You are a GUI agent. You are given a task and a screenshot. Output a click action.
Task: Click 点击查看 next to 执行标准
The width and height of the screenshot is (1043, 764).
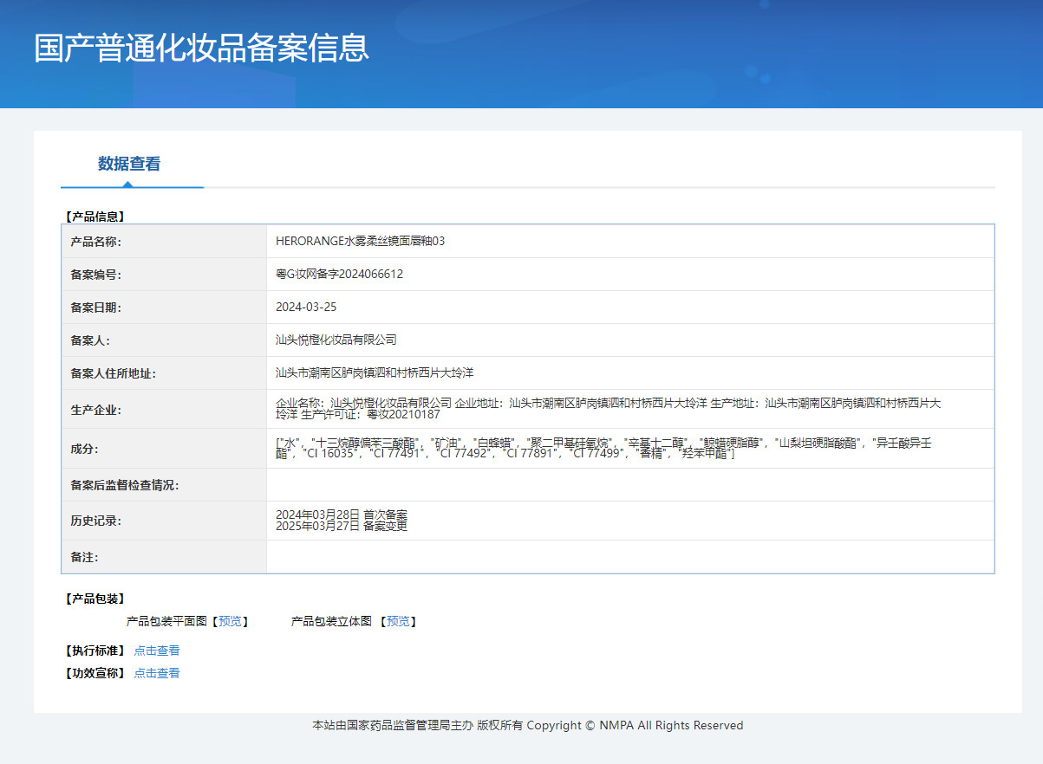coord(157,651)
